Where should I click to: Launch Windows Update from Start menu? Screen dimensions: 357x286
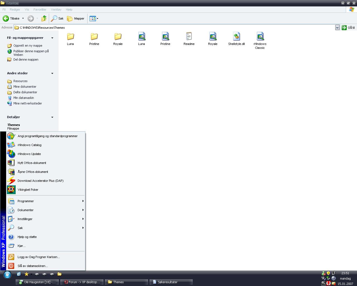point(46,154)
